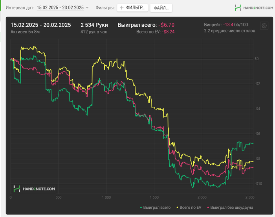Toggle the 'Выиграл без шоудауна' legend item
The image size is (275, 217).
coord(230,208)
